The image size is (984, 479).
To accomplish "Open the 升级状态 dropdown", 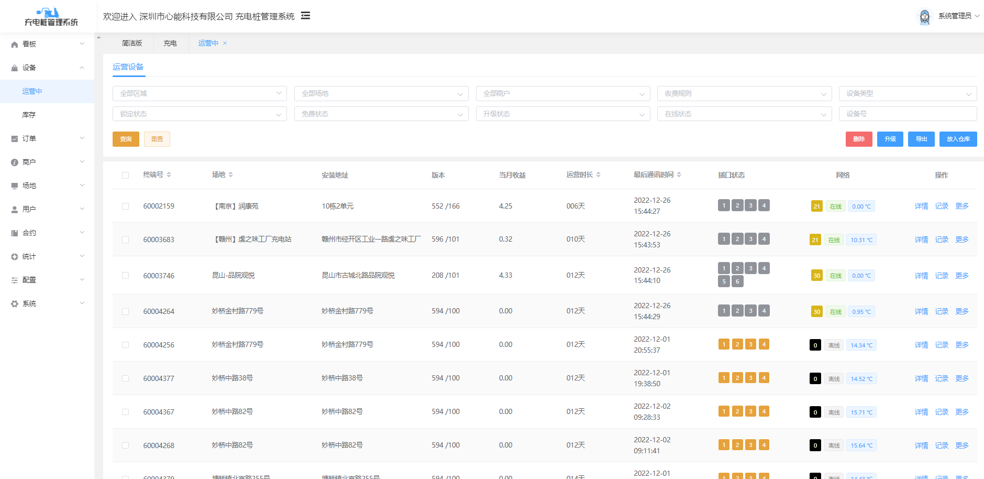I will pos(563,114).
